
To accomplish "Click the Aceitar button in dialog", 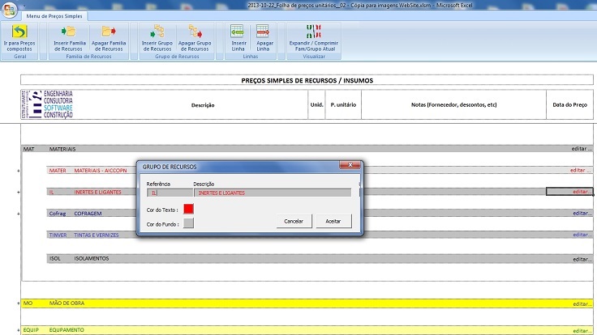I will [333, 221].
